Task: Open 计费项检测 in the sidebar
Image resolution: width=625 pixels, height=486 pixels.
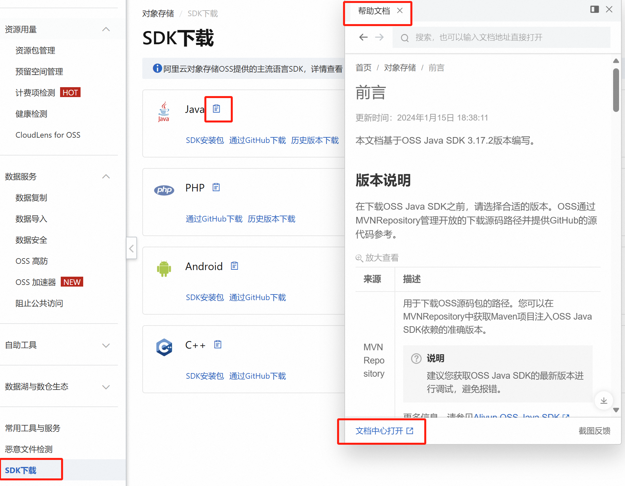Action: 35,93
